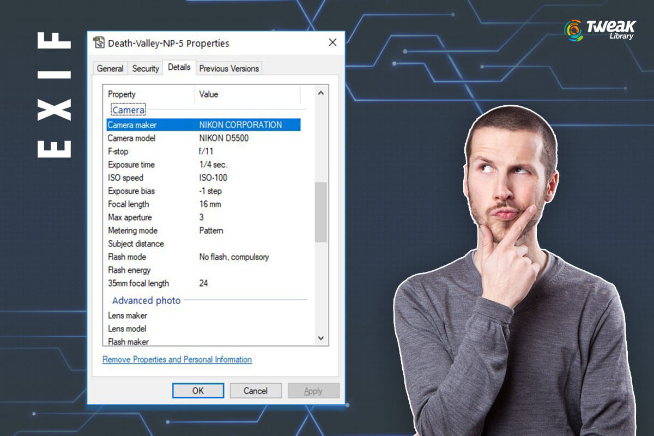Click the Remove Properties and Personal Information link
Image resolution: width=654 pixels, height=436 pixels.
tap(177, 360)
